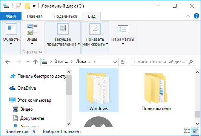Viewport: 201px width, 136px height.
Task: Click the Properties icon in quick access toolbar
Action: coord(19,6)
